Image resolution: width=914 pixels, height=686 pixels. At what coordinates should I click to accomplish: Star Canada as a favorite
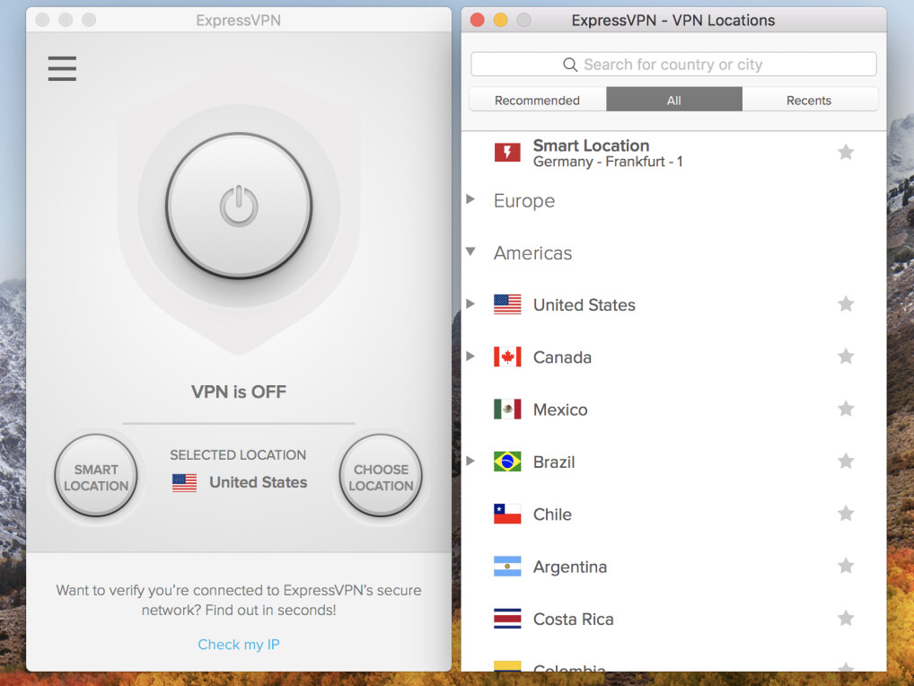pyautogui.click(x=846, y=356)
